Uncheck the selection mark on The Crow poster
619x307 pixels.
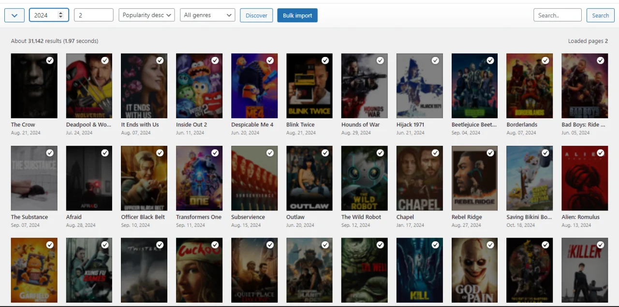[50, 60]
